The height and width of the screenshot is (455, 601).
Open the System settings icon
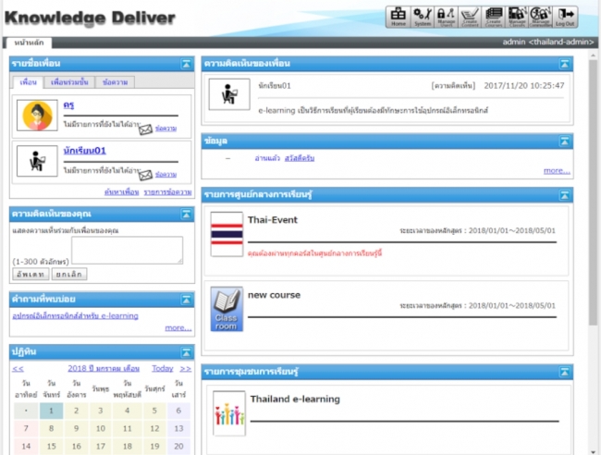(x=423, y=17)
